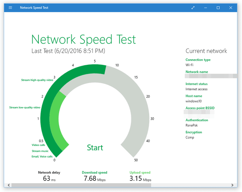Click the 'Host name' label
Screen dimensions: 242x192
coord(194,96)
